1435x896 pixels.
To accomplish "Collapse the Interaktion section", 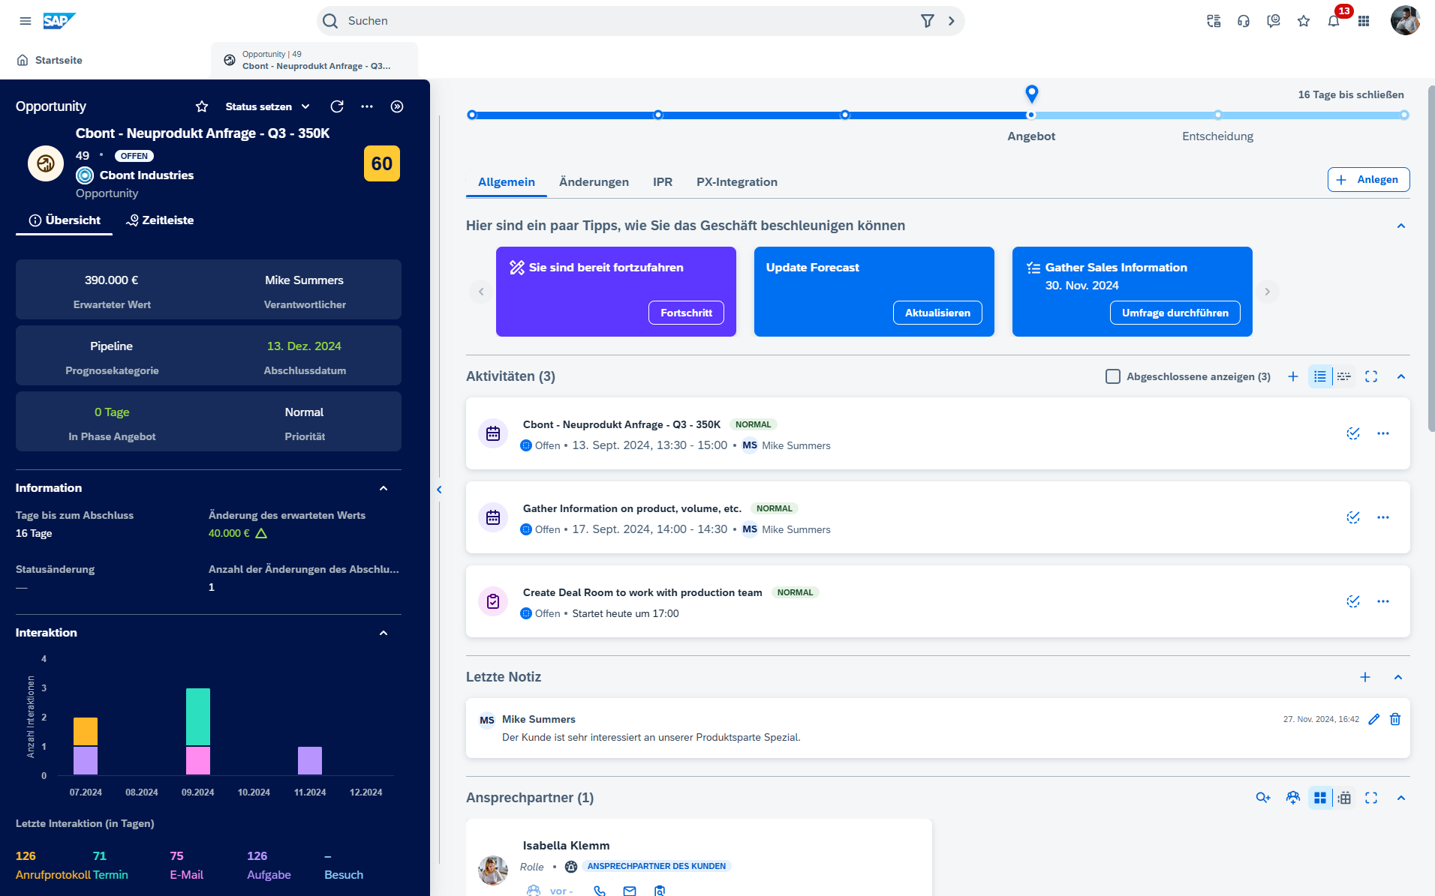I will 384,633.
